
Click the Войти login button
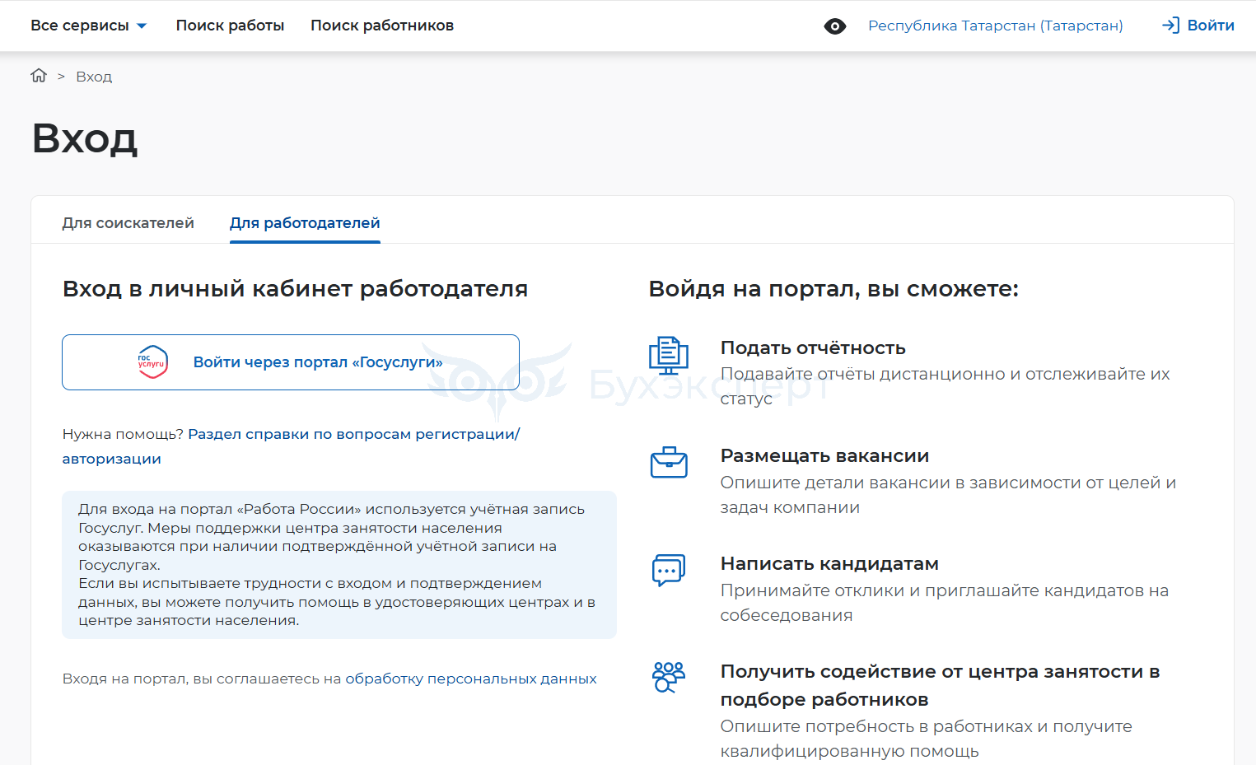(1198, 26)
